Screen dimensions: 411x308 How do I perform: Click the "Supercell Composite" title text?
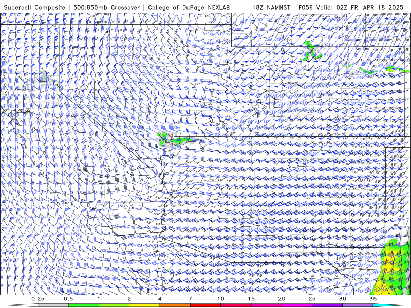pos(34,7)
